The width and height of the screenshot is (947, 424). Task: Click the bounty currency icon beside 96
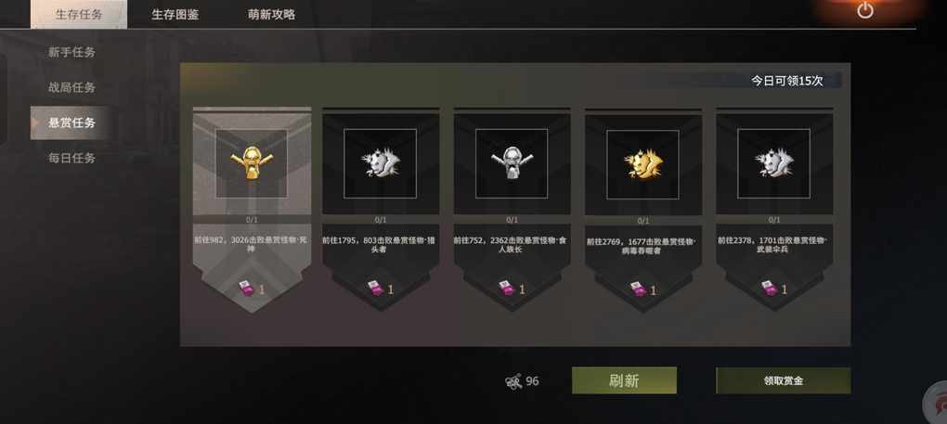click(513, 381)
